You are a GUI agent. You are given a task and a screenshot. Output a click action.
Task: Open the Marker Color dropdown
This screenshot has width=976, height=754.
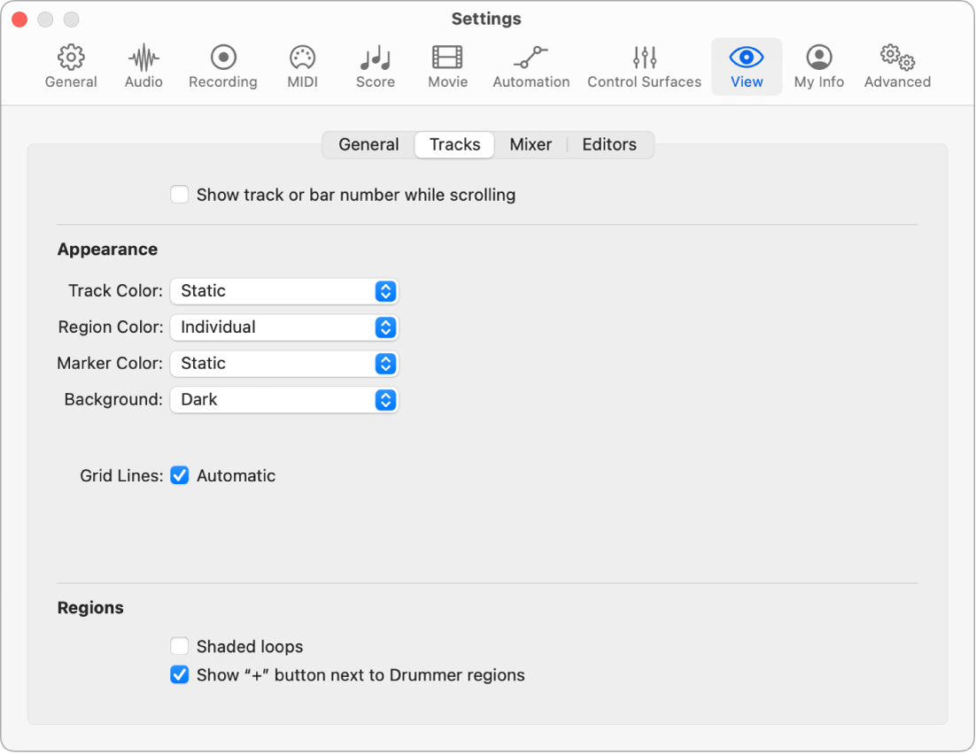click(x=284, y=364)
